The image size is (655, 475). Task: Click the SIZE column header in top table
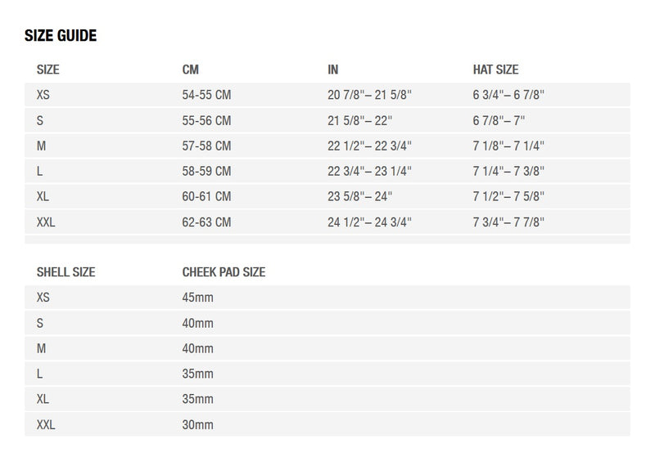(48, 70)
